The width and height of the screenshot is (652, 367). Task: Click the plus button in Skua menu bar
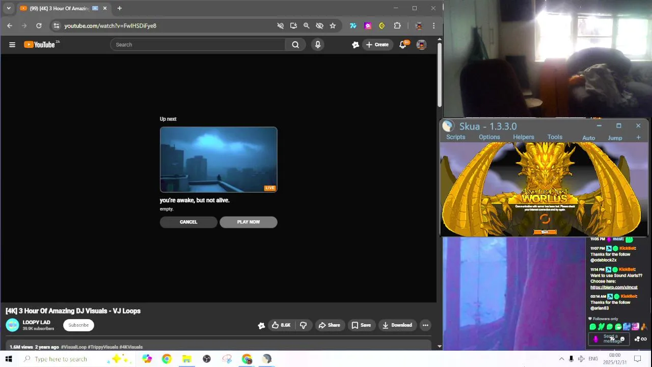(638, 138)
